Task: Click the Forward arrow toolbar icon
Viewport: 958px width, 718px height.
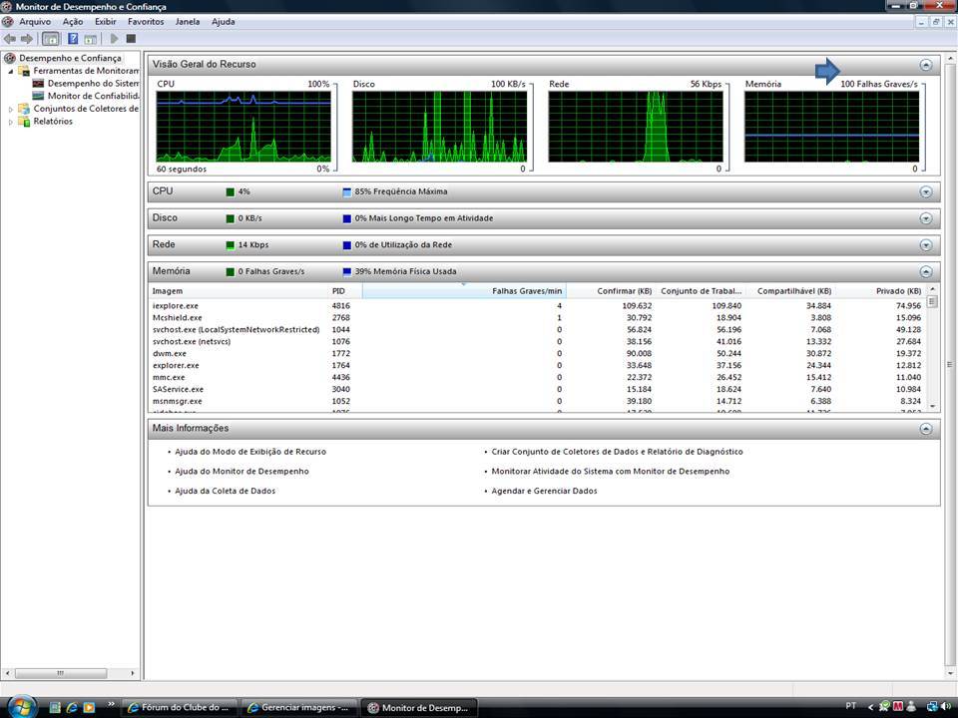Action: point(27,39)
